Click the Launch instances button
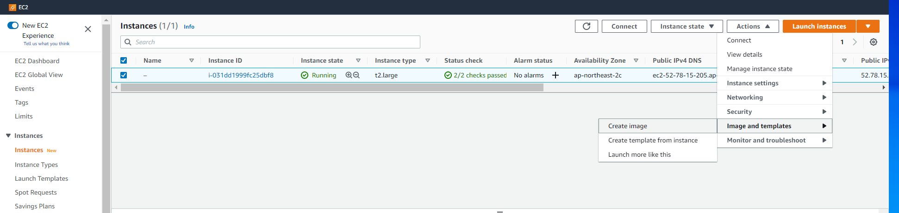The height and width of the screenshot is (213, 899). tap(819, 26)
